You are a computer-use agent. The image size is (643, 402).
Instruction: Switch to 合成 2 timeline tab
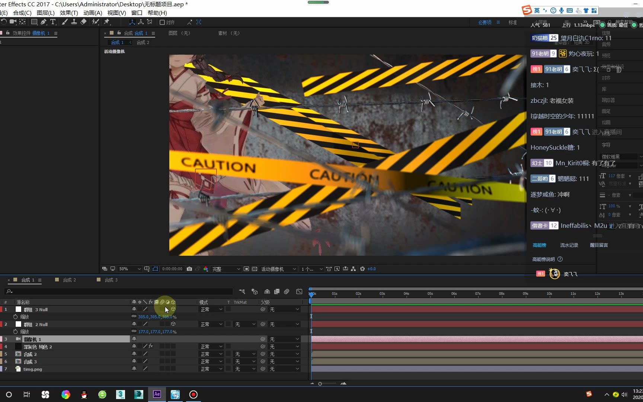coord(69,280)
